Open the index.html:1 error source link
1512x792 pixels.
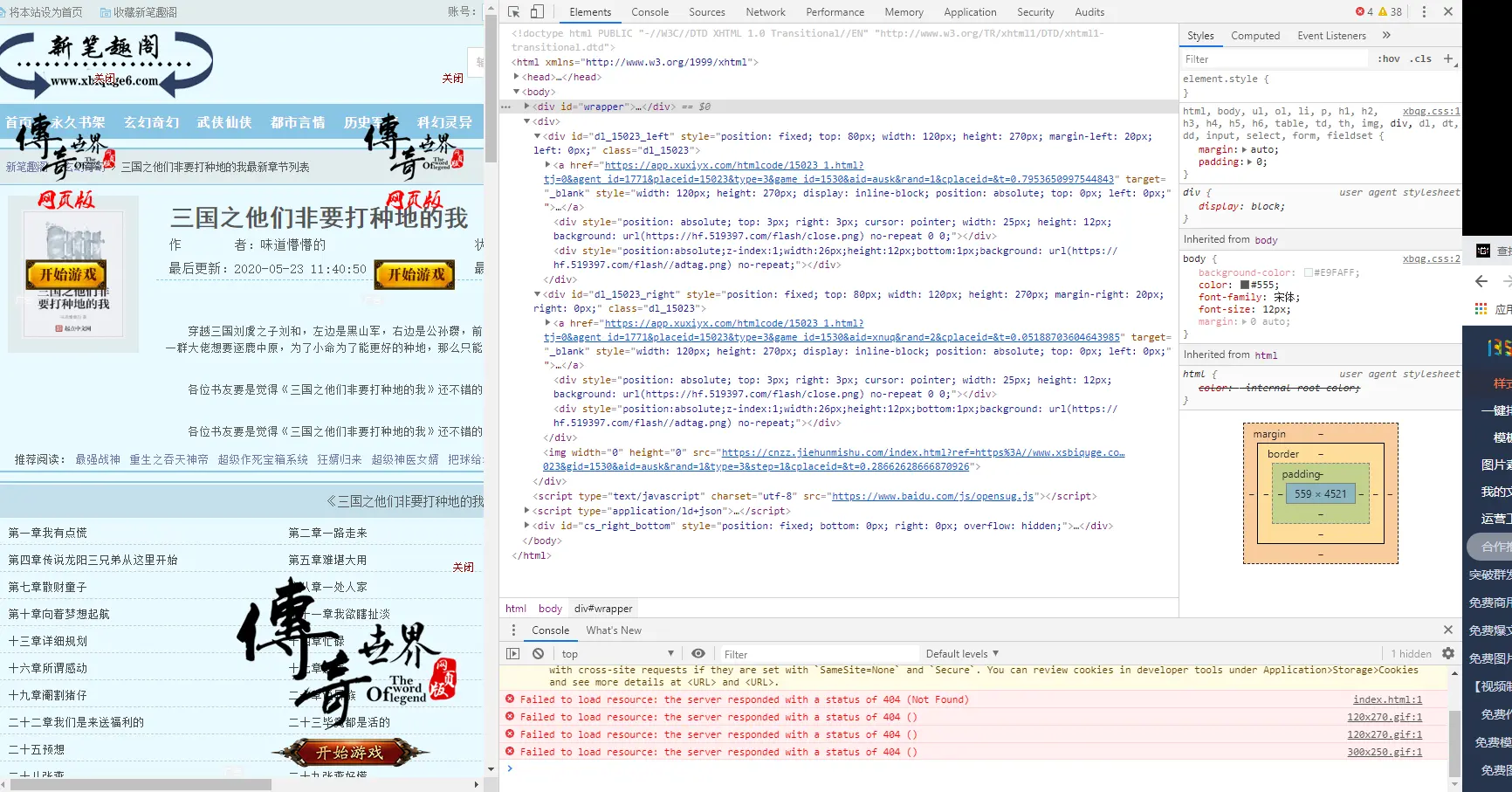(1387, 700)
